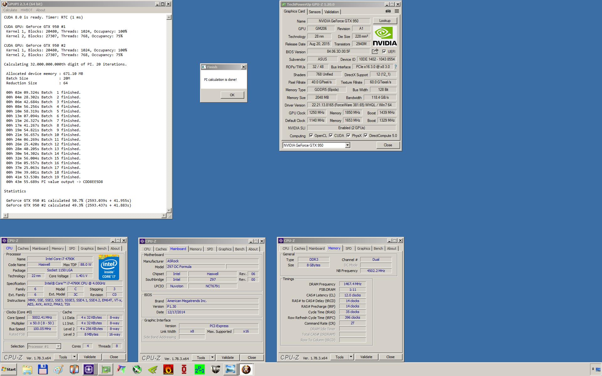Open Windows Explorer from the taskbar

[x=27, y=370]
